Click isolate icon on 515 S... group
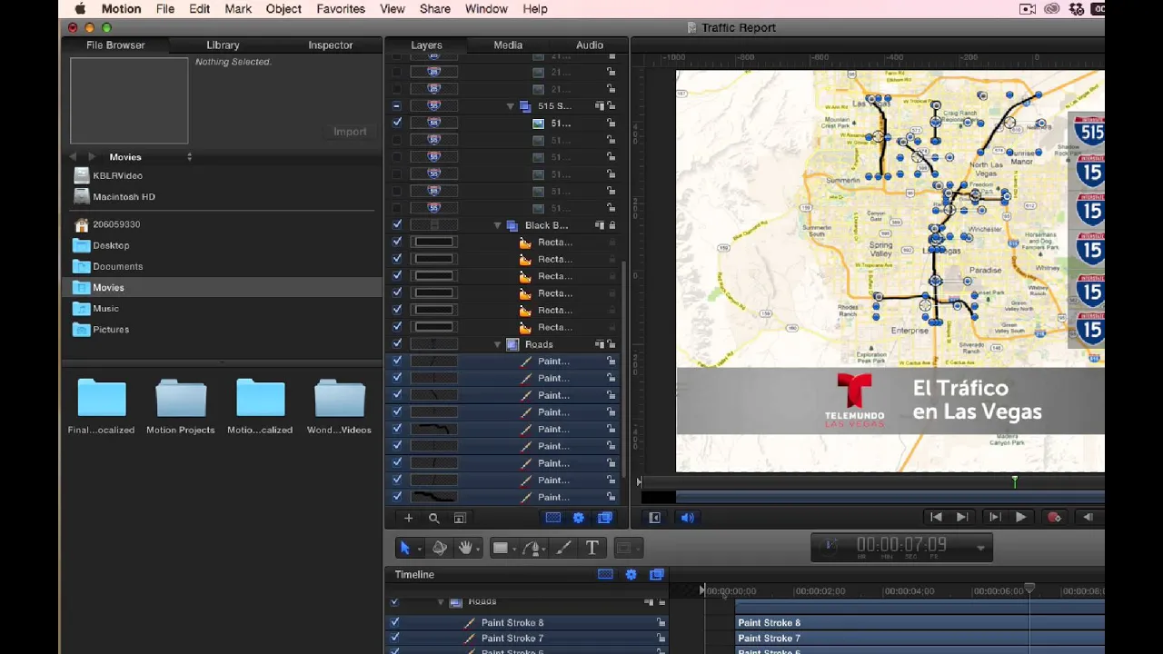Image resolution: width=1163 pixels, height=654 pixels. pos(600,106)
